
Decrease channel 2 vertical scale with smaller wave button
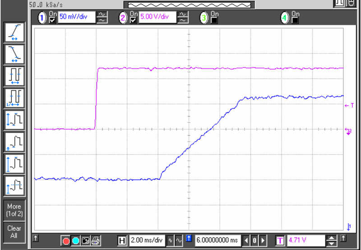[x=183, y=20]
